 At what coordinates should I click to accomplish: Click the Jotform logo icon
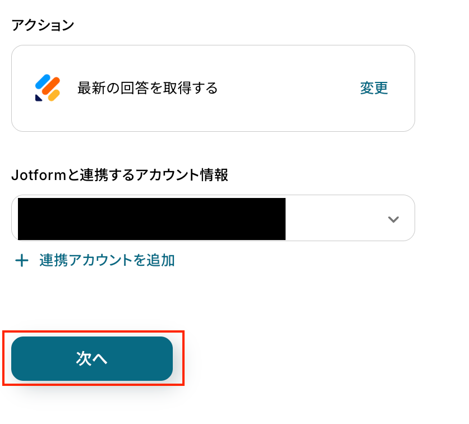pyautogui.click(x=47, y=88)
